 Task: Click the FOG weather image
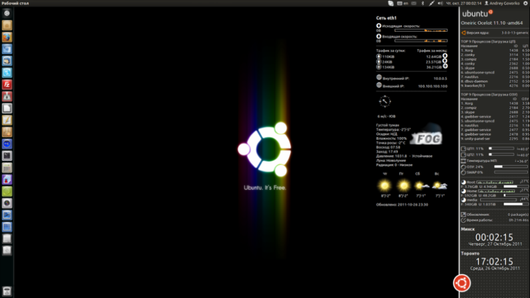pyautogui.click(x=427, y=134)
